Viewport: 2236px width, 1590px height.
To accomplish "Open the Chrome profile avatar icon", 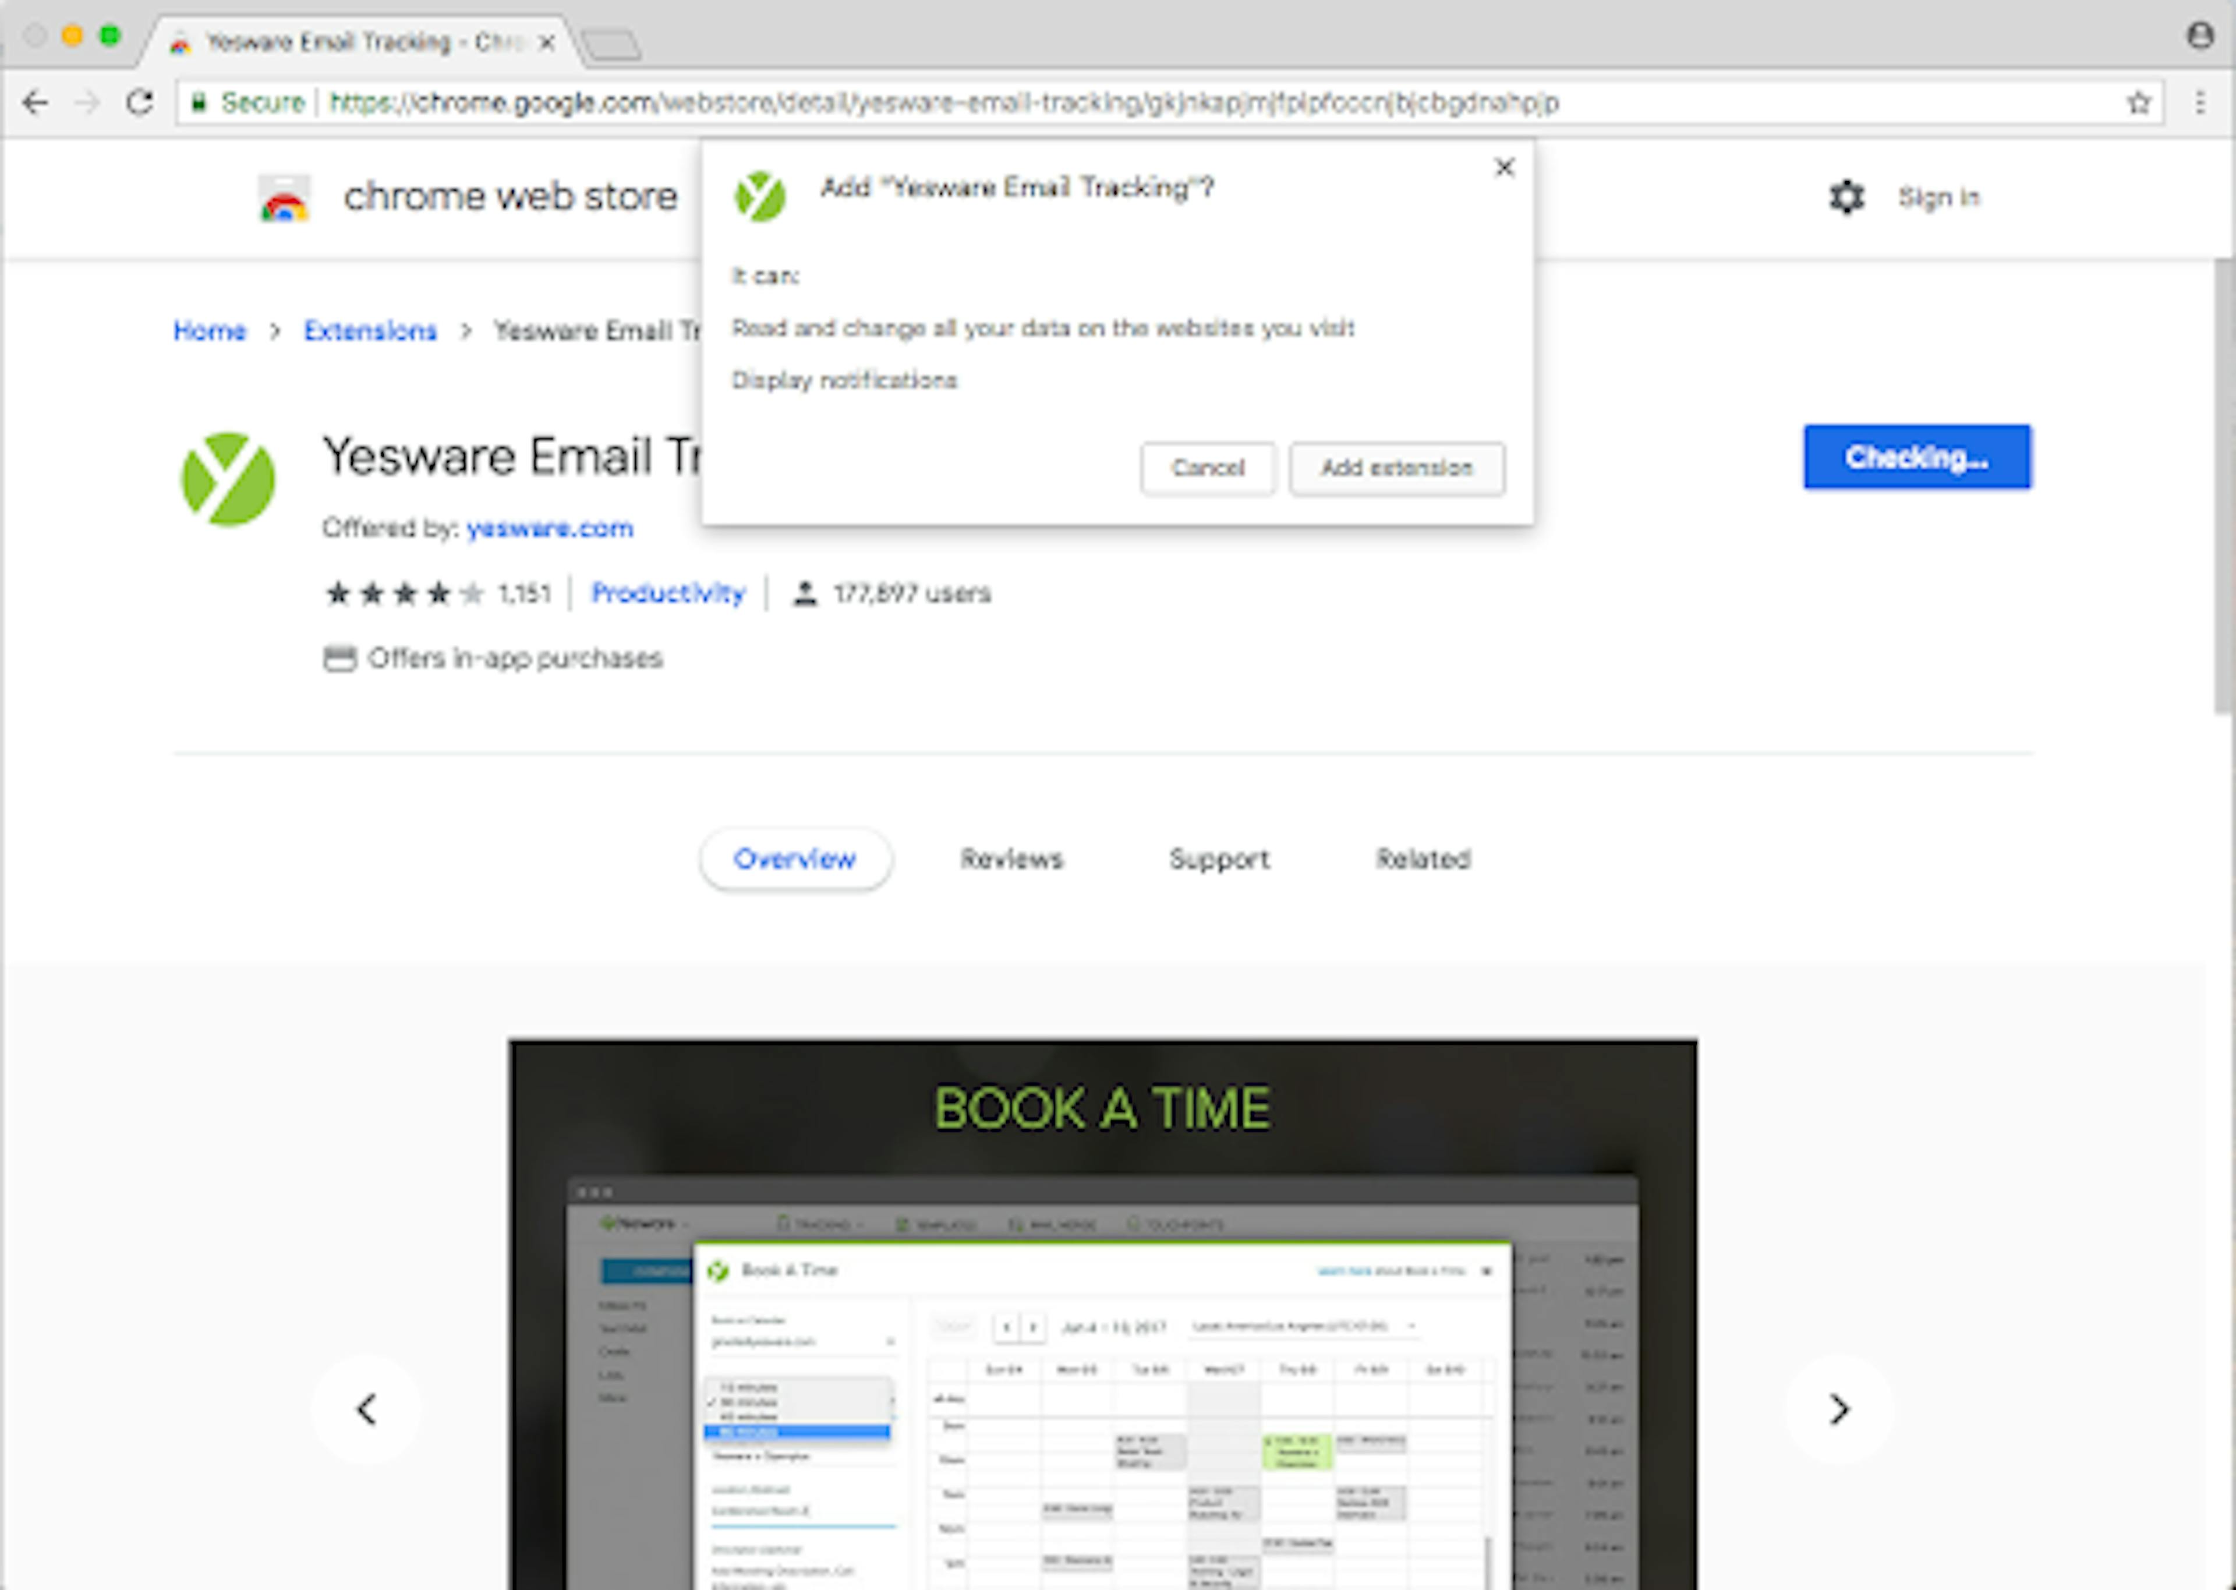I will coord(2200,36).
